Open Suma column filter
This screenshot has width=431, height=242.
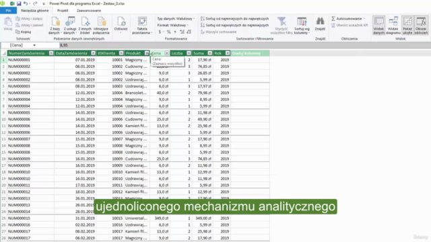(210, 53)
